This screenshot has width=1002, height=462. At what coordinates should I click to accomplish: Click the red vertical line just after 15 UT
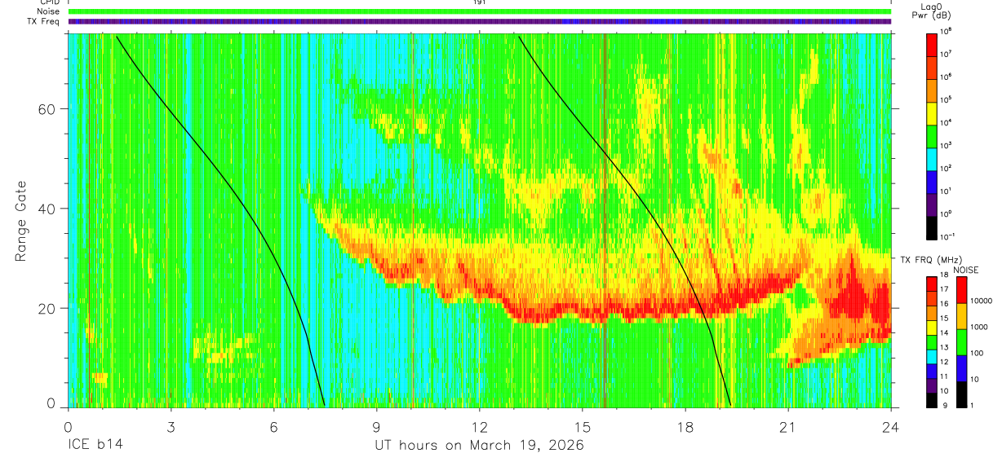605,220
